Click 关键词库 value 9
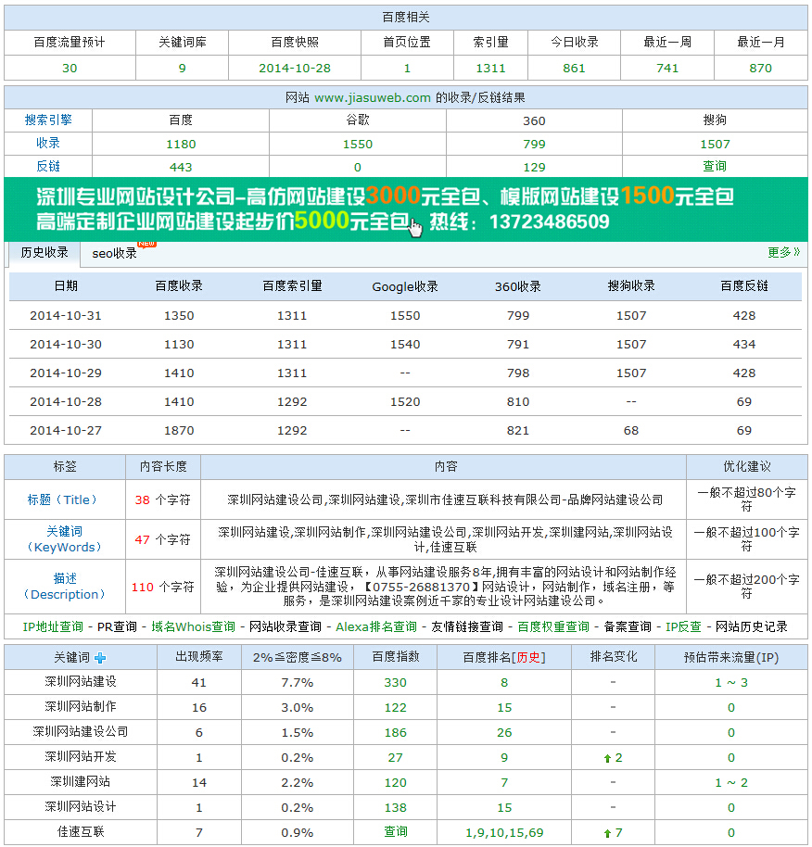Screen dimensions: 812x847 (182, 68)
